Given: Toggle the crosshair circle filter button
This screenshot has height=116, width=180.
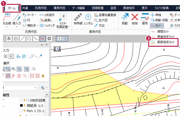Looking at the screenshot, I should [x=16, y=39].
